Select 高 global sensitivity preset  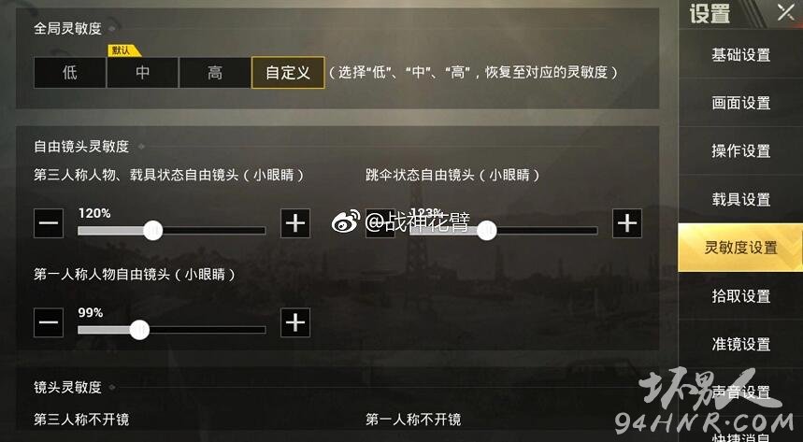tap(215, 72)
